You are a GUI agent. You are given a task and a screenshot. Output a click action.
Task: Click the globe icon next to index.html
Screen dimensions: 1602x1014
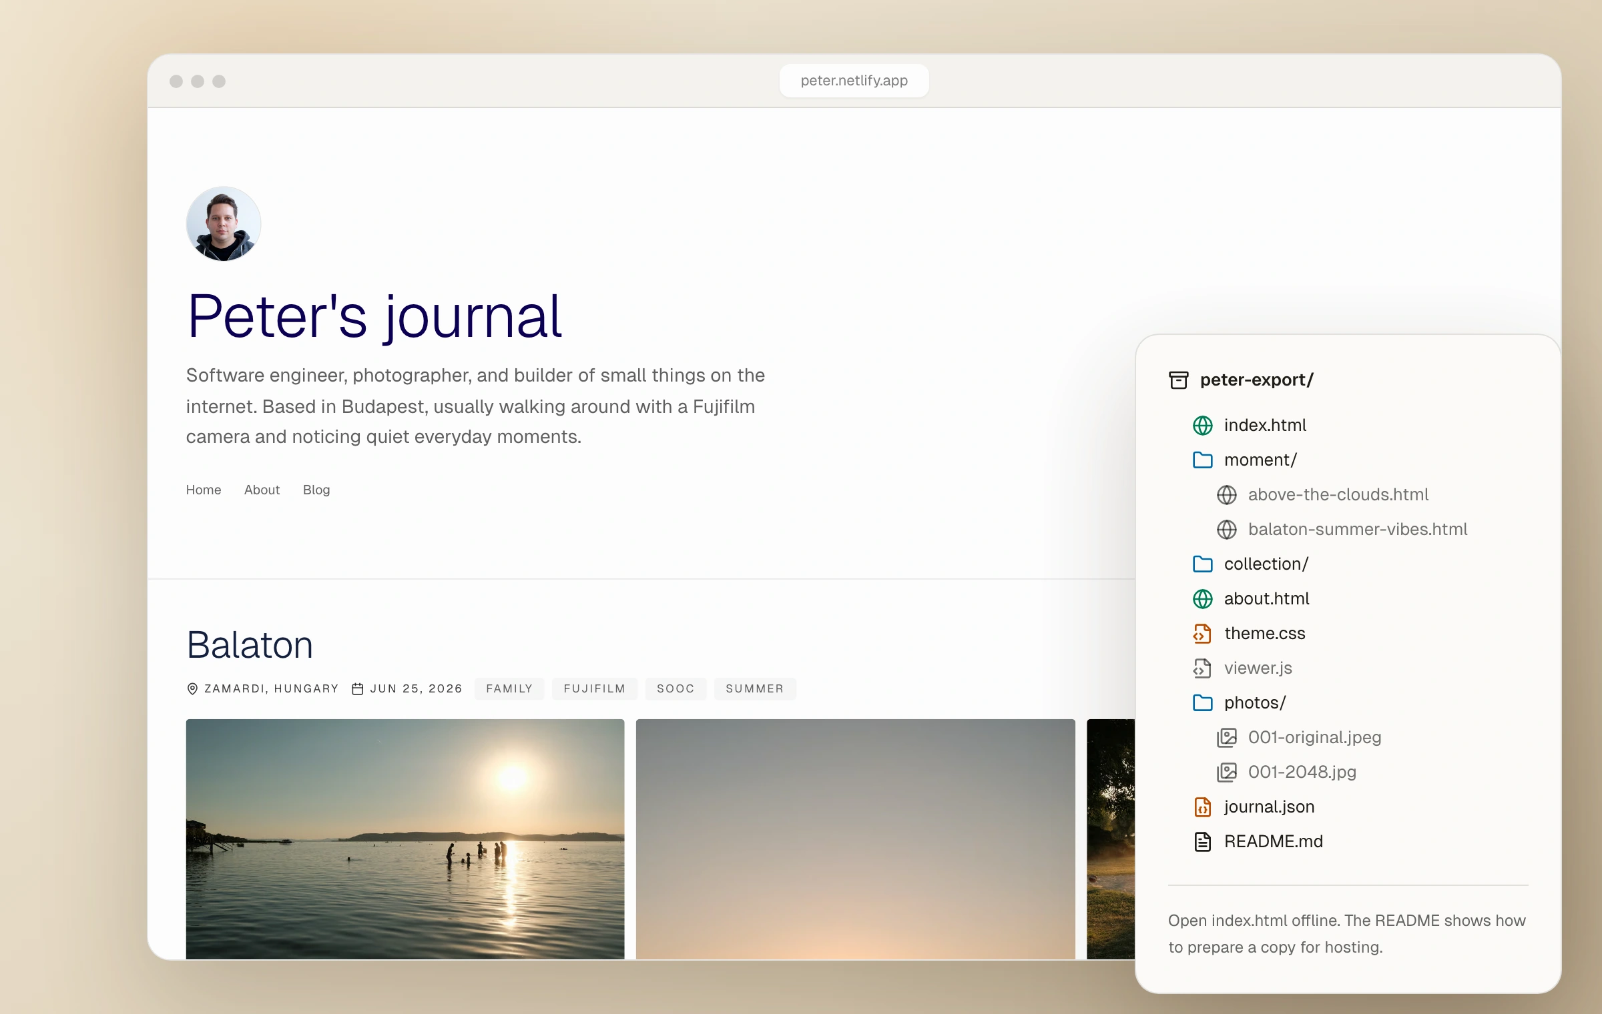(1203, 426)
